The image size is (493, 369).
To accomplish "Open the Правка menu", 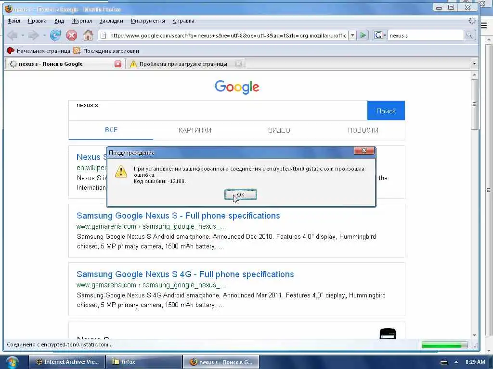I will coord(37,21).
